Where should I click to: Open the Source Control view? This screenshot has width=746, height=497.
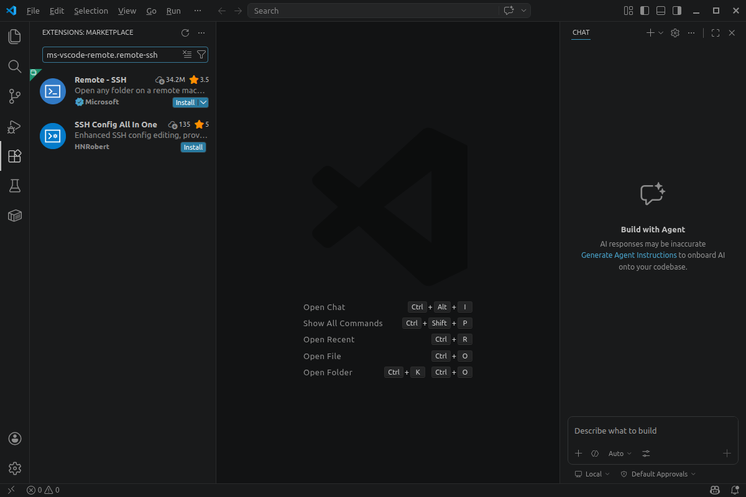pos(15,96)
